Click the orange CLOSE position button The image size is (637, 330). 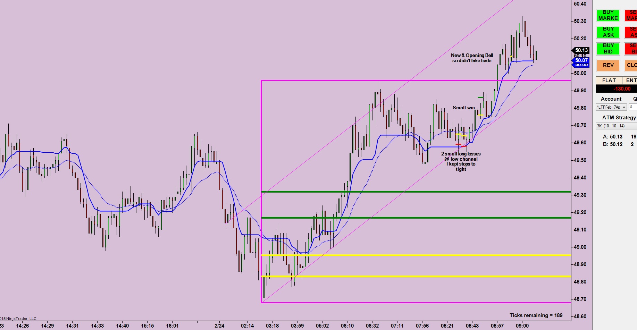pyautogui.click(x=631, y=65)
